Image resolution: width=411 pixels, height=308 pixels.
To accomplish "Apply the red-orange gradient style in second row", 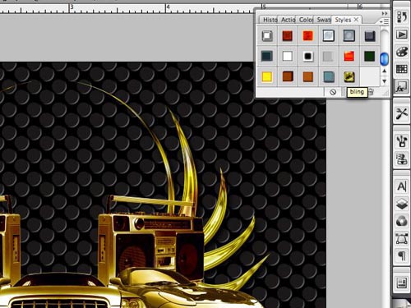I will 349,56.
